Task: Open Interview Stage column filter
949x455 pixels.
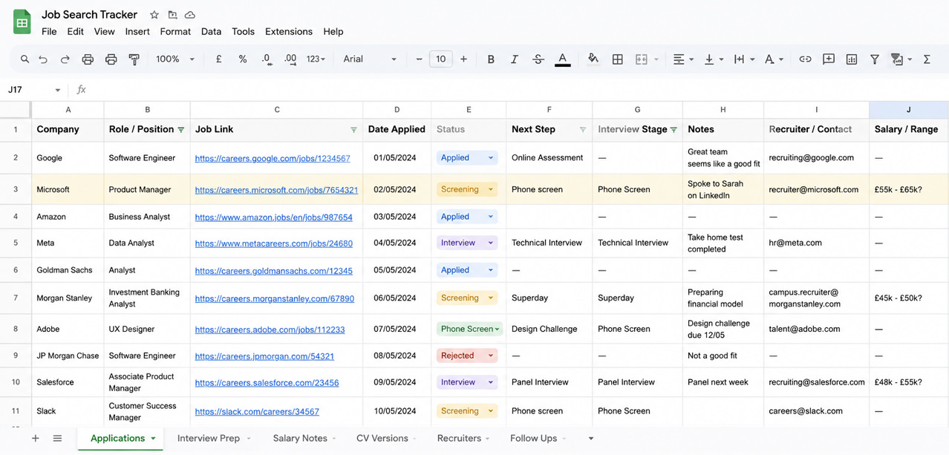Action: pyautogui.click(x=674, y=130)
